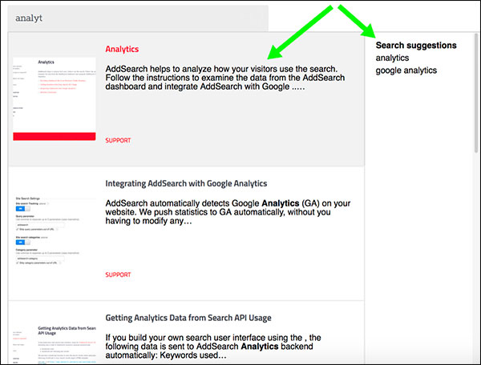Open the Analytics page thumbnail preview
Screen dimensions: 481x365
coord(55,99)
